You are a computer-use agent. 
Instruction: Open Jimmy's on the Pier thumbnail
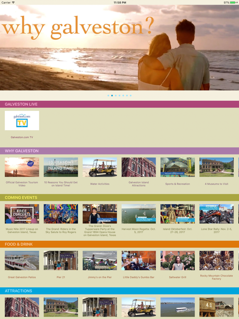[100, 260]
